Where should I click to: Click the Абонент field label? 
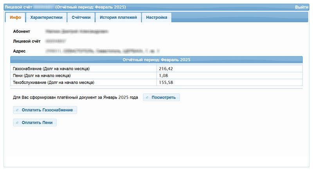22,31
